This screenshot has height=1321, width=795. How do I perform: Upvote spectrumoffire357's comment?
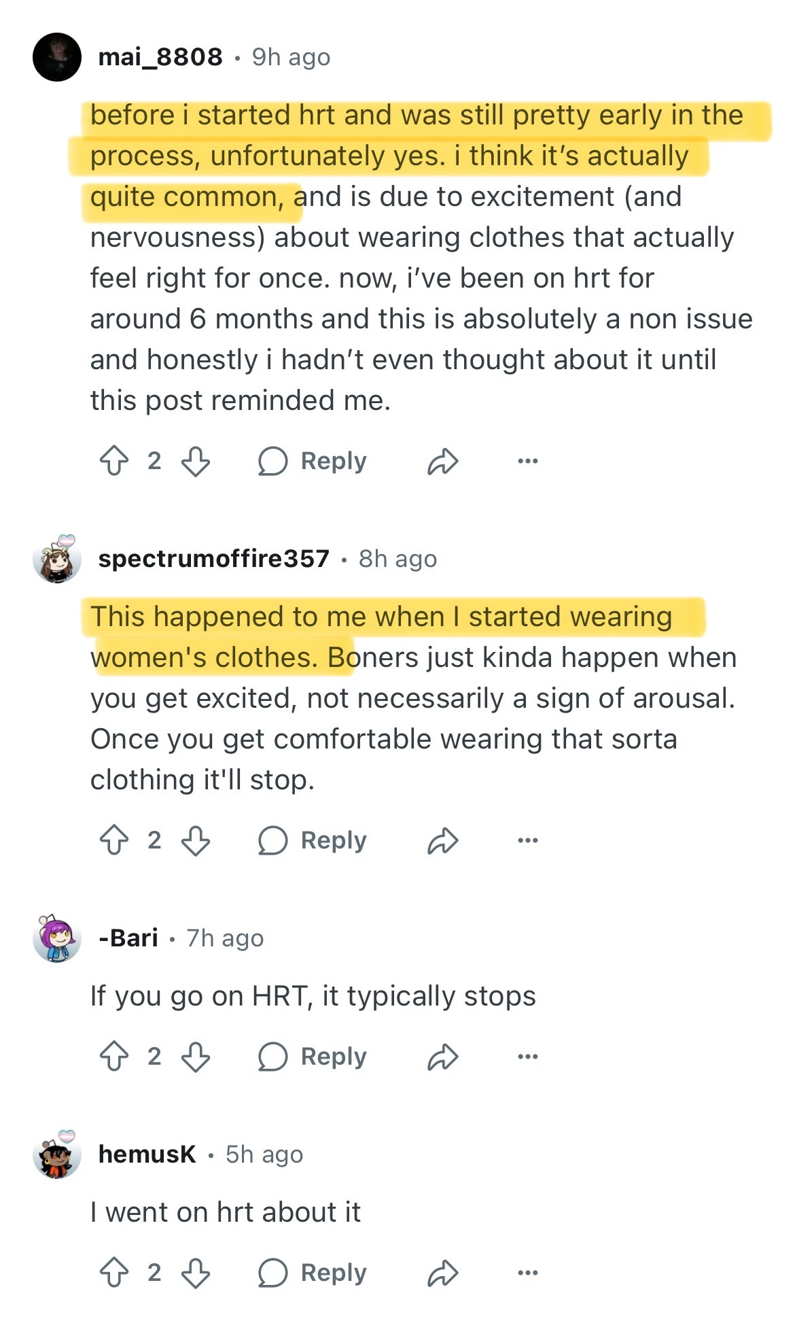point(114,840)
